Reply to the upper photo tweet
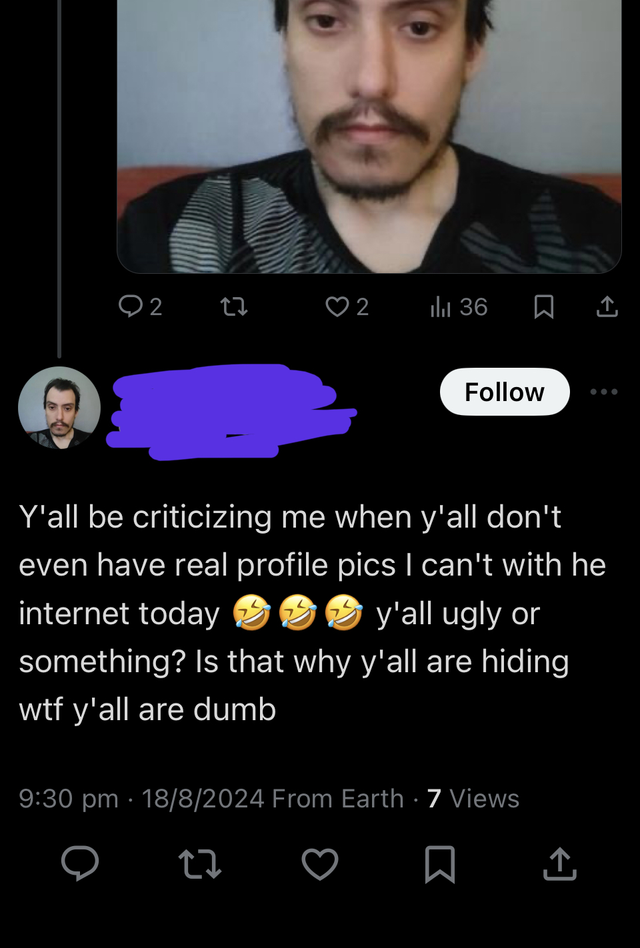Image resolution: width=640 pixels, height=948 pixels. tap(131, 306)
